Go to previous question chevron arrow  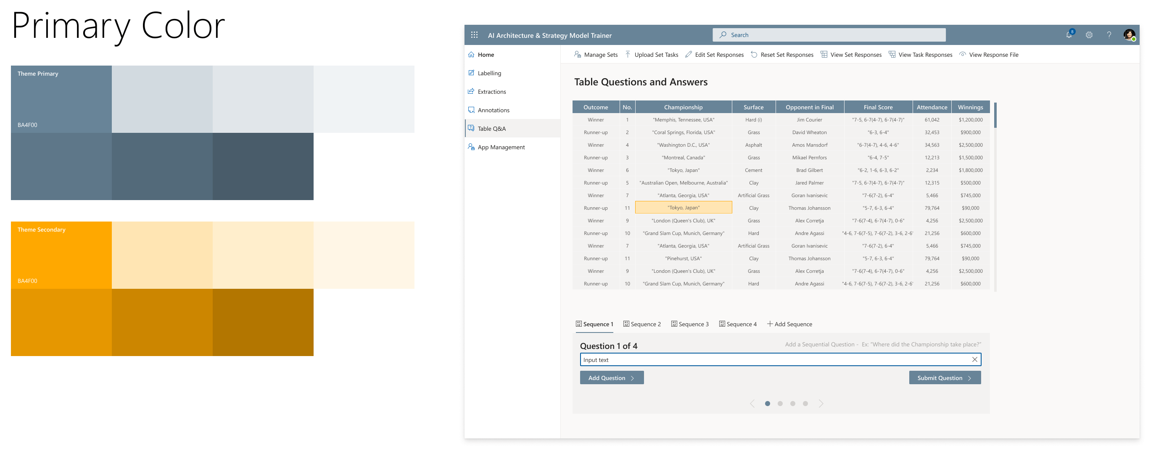(x=752, y=404)
